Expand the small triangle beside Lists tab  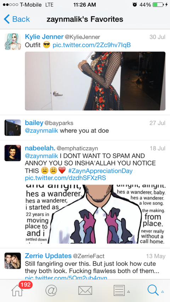tap(129, 292)
